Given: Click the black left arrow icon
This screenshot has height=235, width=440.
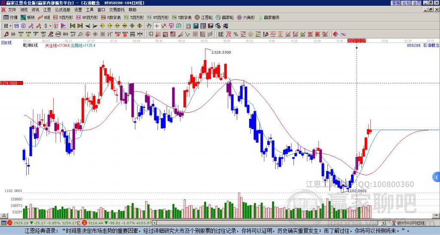Looking at the screenshot, I should [x=88, y=26].
